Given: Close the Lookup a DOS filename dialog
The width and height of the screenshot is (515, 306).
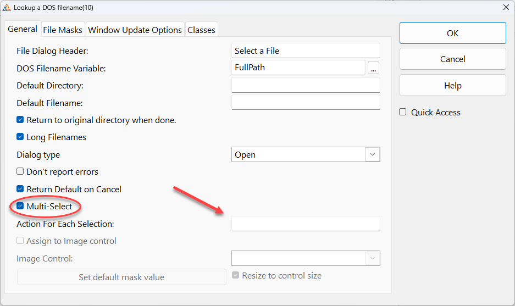Looking at the screenshot, I should click(506, 7).
